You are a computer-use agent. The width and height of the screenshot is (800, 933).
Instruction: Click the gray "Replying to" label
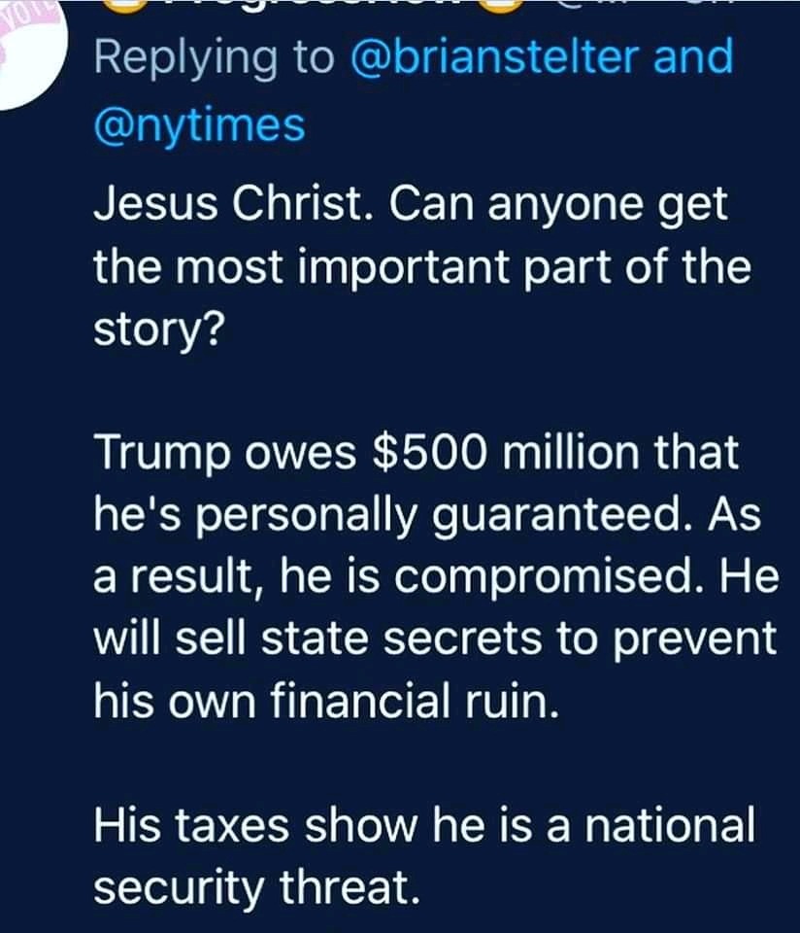point(212,57)
